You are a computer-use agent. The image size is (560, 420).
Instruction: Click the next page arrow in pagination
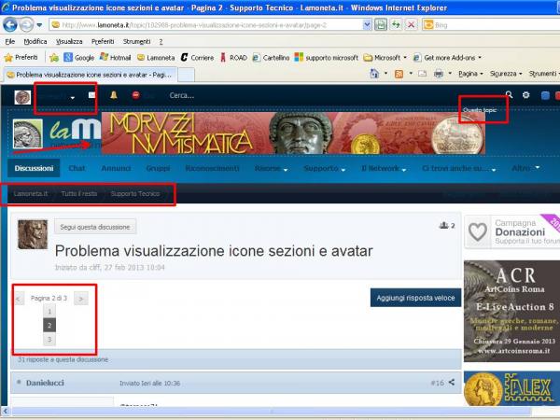[82, 298]
